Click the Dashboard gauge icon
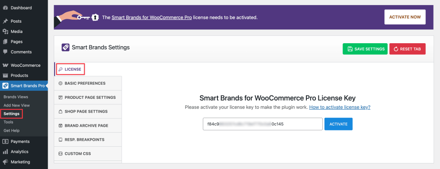This screenshot has height=169, width=440. [x=5, y=8]
